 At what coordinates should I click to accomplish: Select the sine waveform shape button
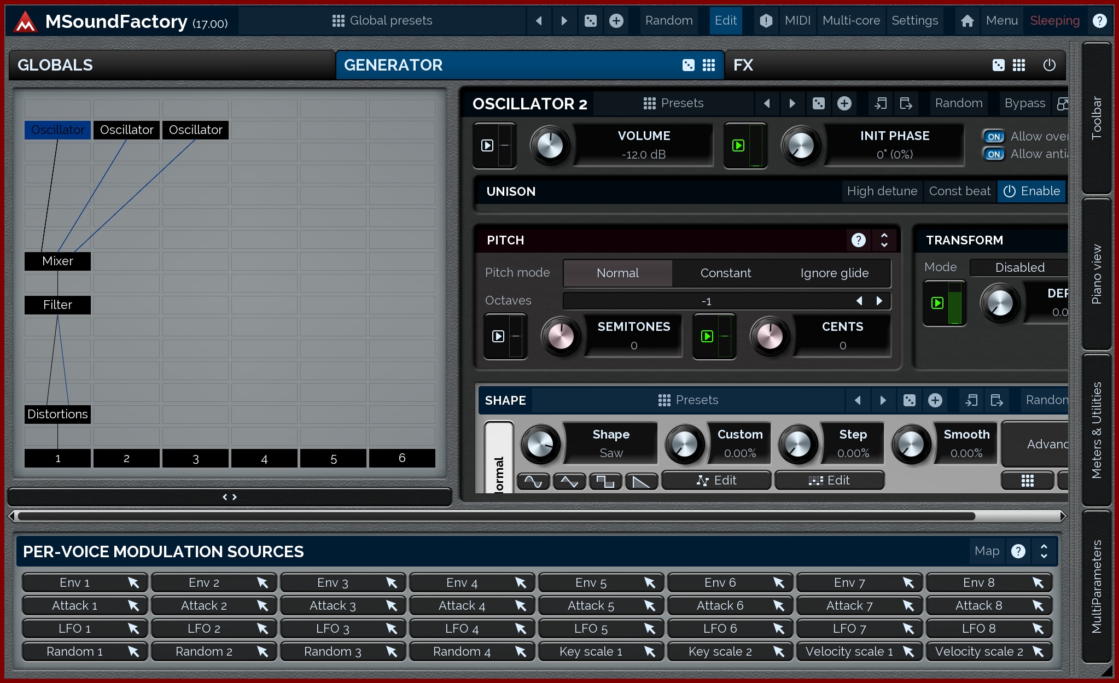[533, 481]
